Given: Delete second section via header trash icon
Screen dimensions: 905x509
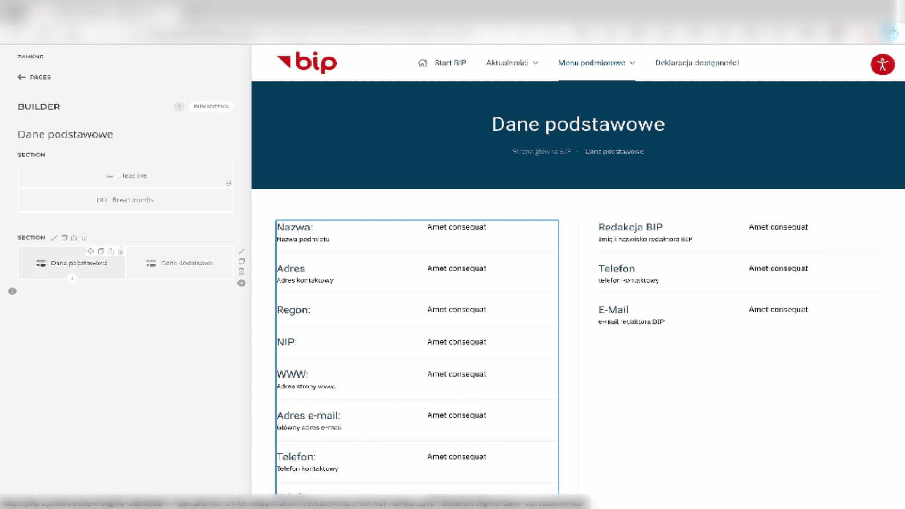Looking at the screenshot, I should [84, 238].
